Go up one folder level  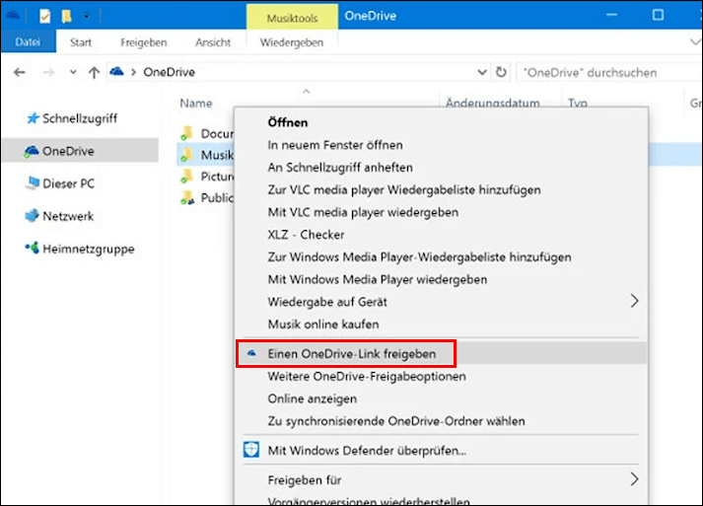(94, 72)
